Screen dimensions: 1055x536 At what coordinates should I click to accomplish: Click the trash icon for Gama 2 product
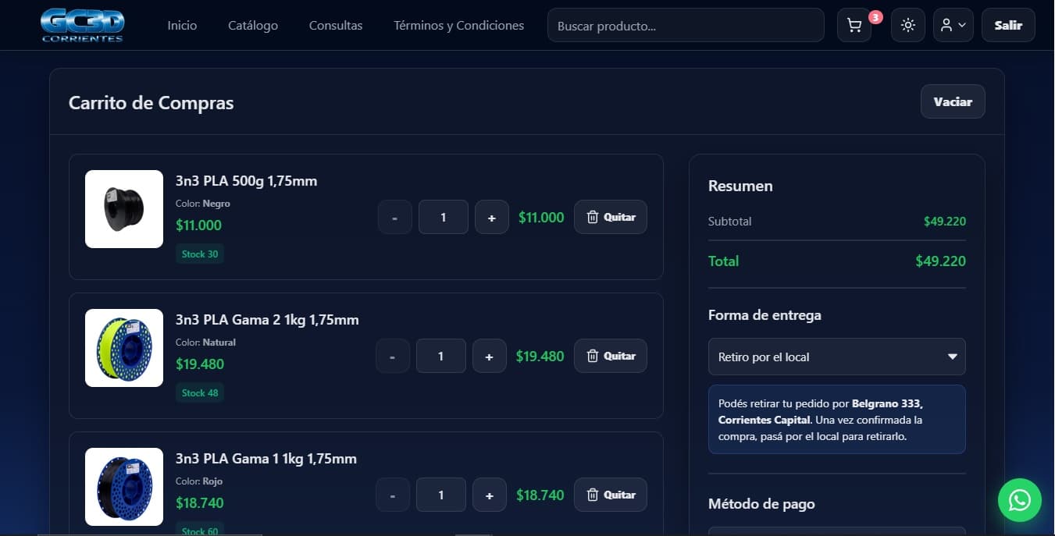(593, 356)
